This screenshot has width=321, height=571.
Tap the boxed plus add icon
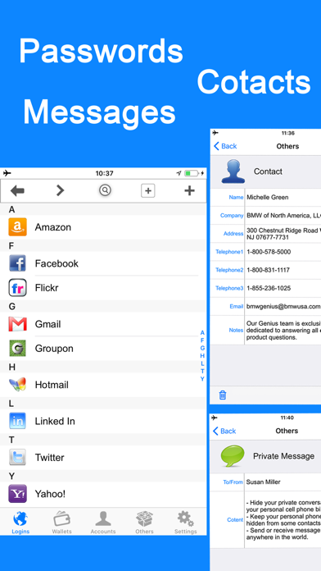coord(148,190)
